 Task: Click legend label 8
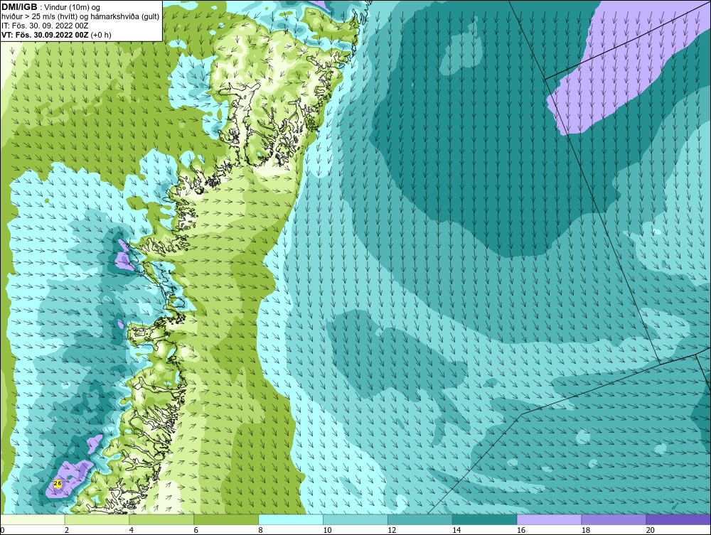(261, 530)
